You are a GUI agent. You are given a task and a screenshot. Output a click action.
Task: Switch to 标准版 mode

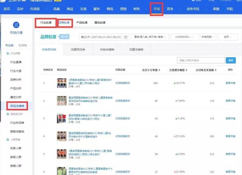[23, 45]
